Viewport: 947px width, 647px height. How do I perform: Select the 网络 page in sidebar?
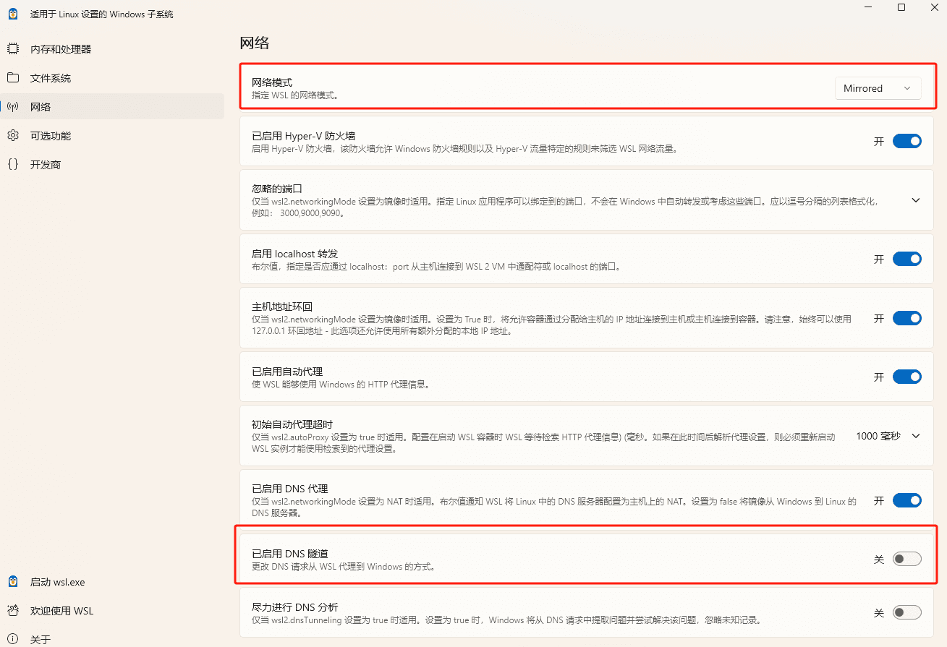pyautogui.click(x=112, y=107)
